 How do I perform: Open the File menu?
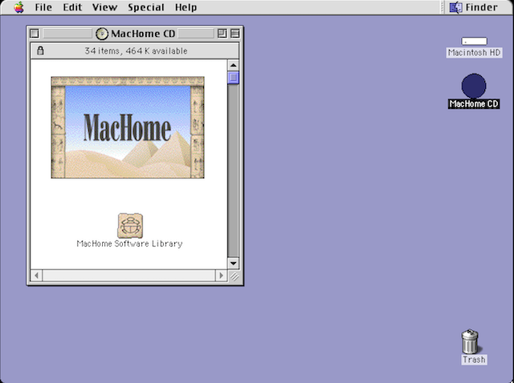click(x=43, y=7)
